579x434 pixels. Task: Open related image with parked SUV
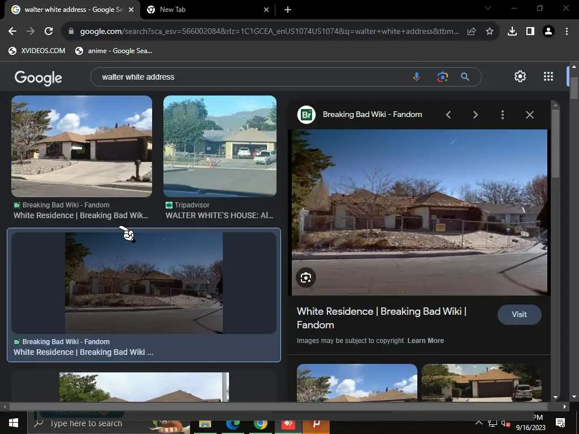coord(482,383)
